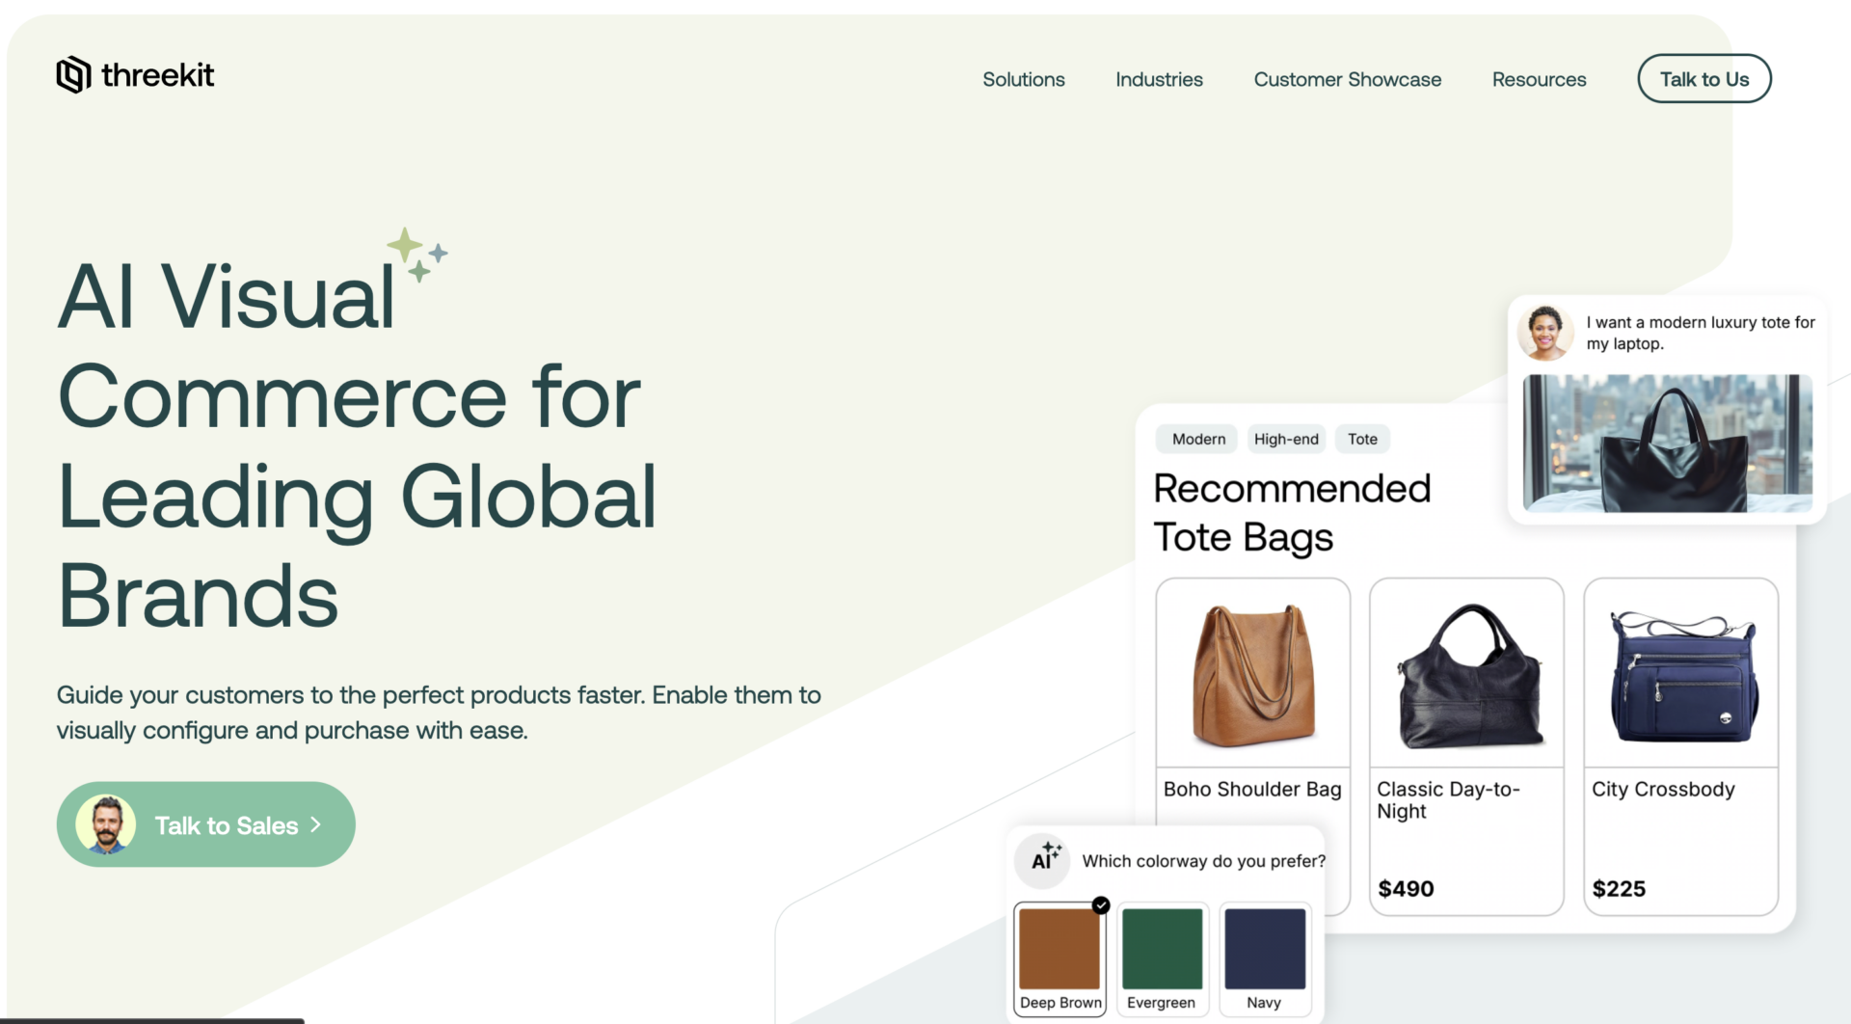Click the City Crossbody title
Viewport: 1851px width, 1024px height.
coord(1663,790)
